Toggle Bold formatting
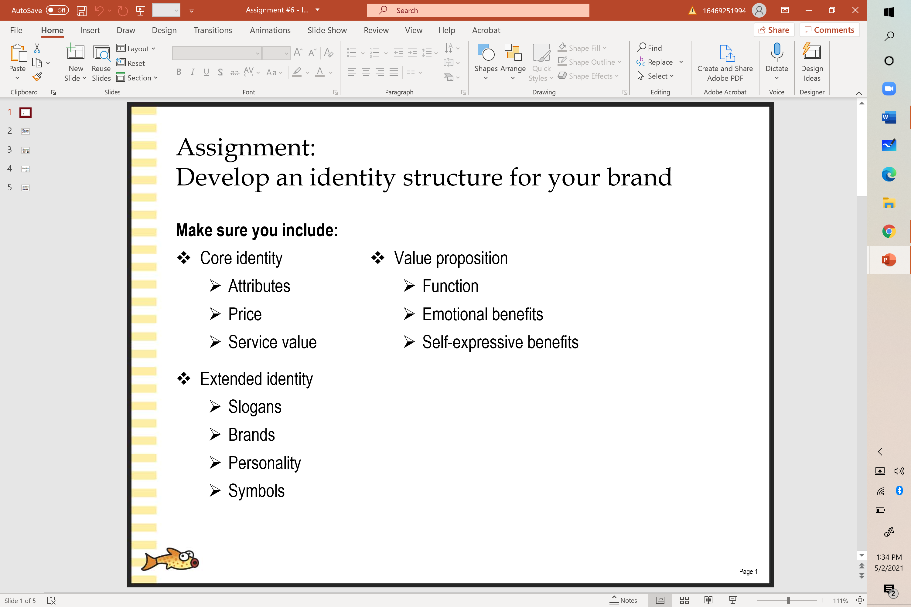 tap(179, 72)
